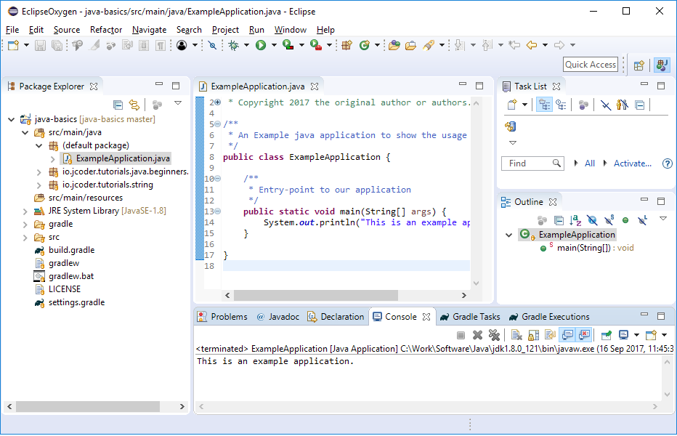
Task: Click the Activate... link in Task List
Action: tap(633, 163)
